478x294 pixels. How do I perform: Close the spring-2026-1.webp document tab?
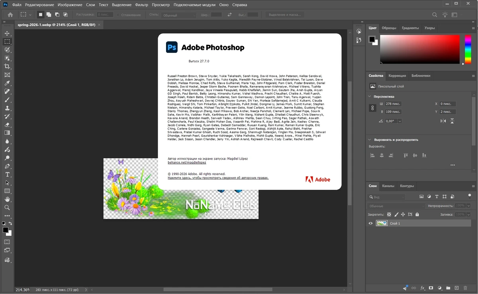[99, 25]
